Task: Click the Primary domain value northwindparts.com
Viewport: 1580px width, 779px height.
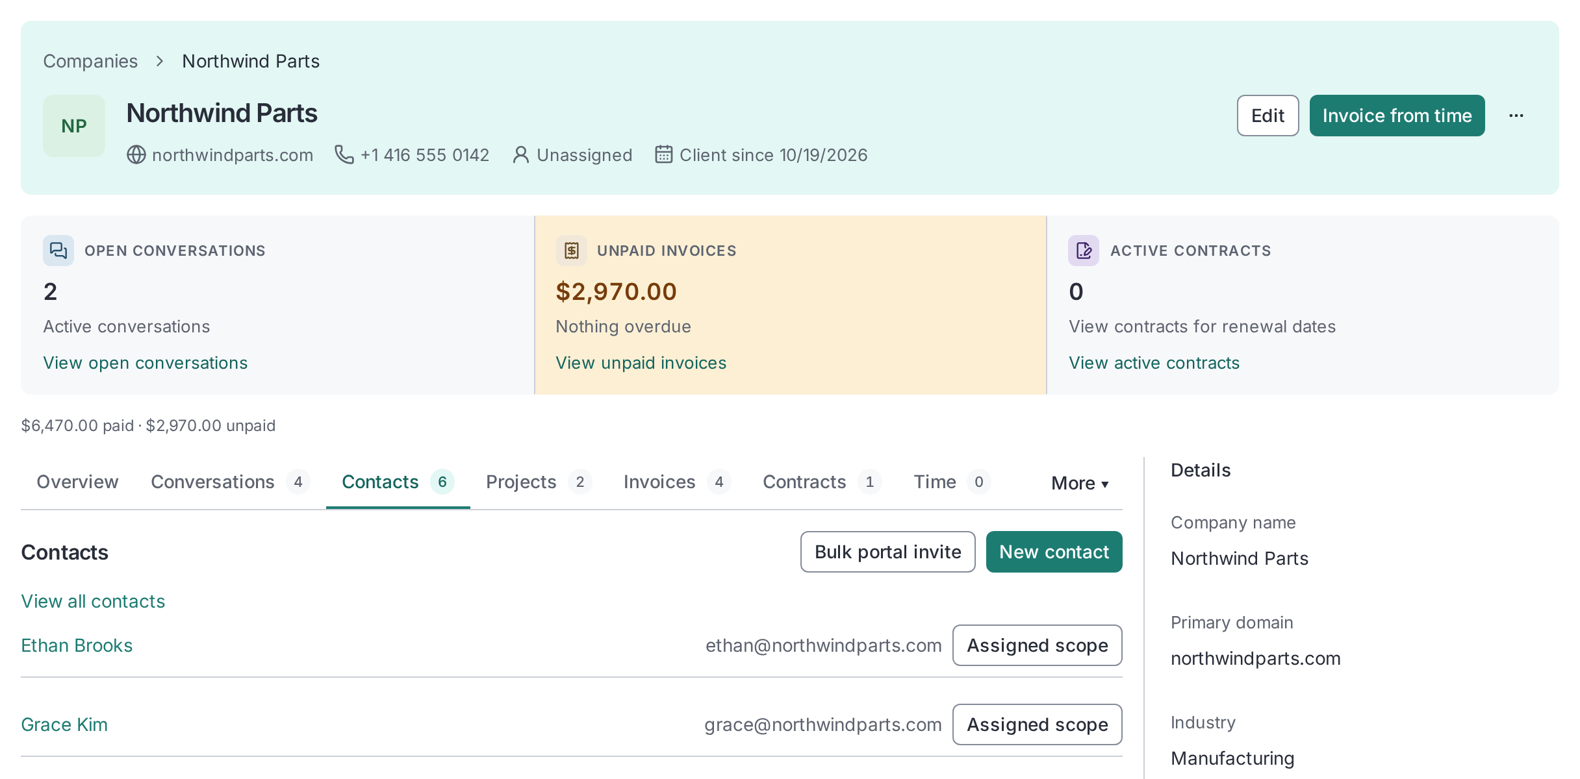Action: [1256, 658]
